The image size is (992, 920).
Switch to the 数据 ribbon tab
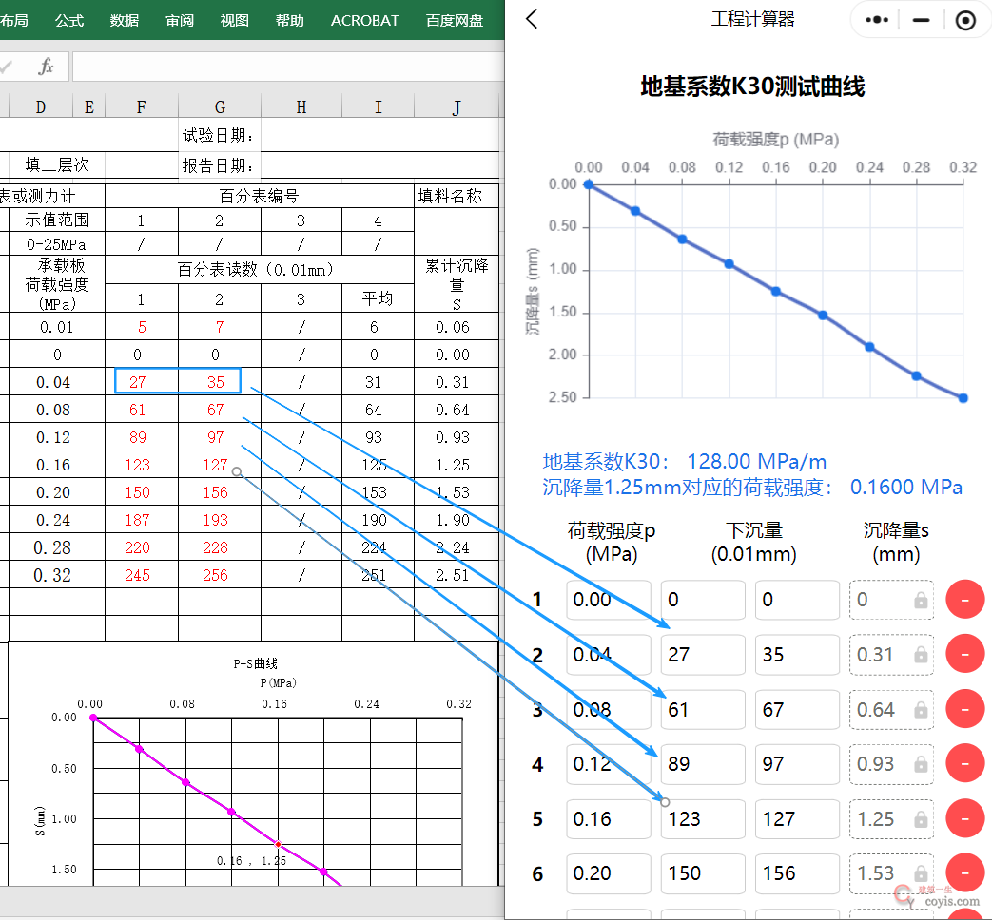click(x=125, y=20)
